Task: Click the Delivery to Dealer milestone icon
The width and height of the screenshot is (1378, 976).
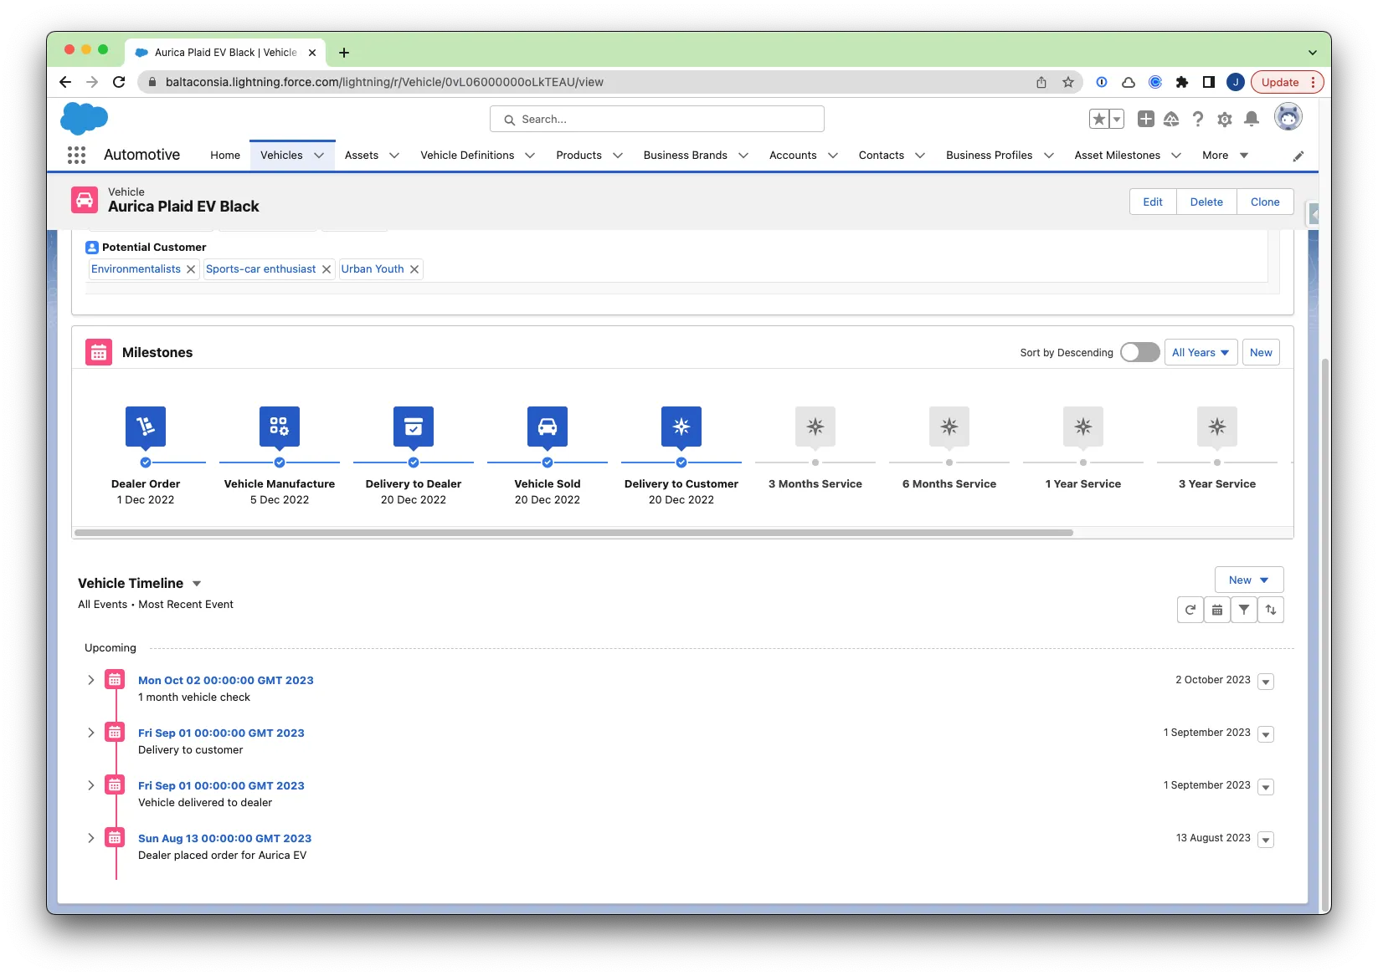Action: [x=414, y=427]
